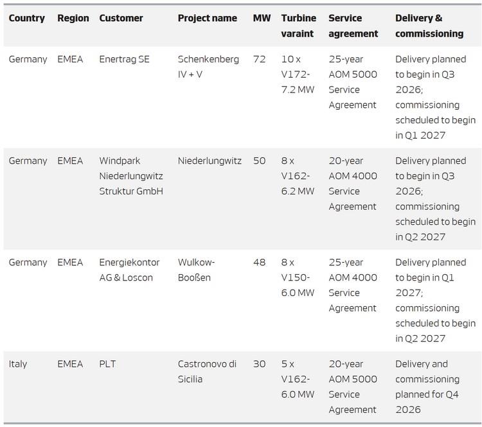Click the Italy country cell
482x427 pixels.
click(x=18, y=364)
